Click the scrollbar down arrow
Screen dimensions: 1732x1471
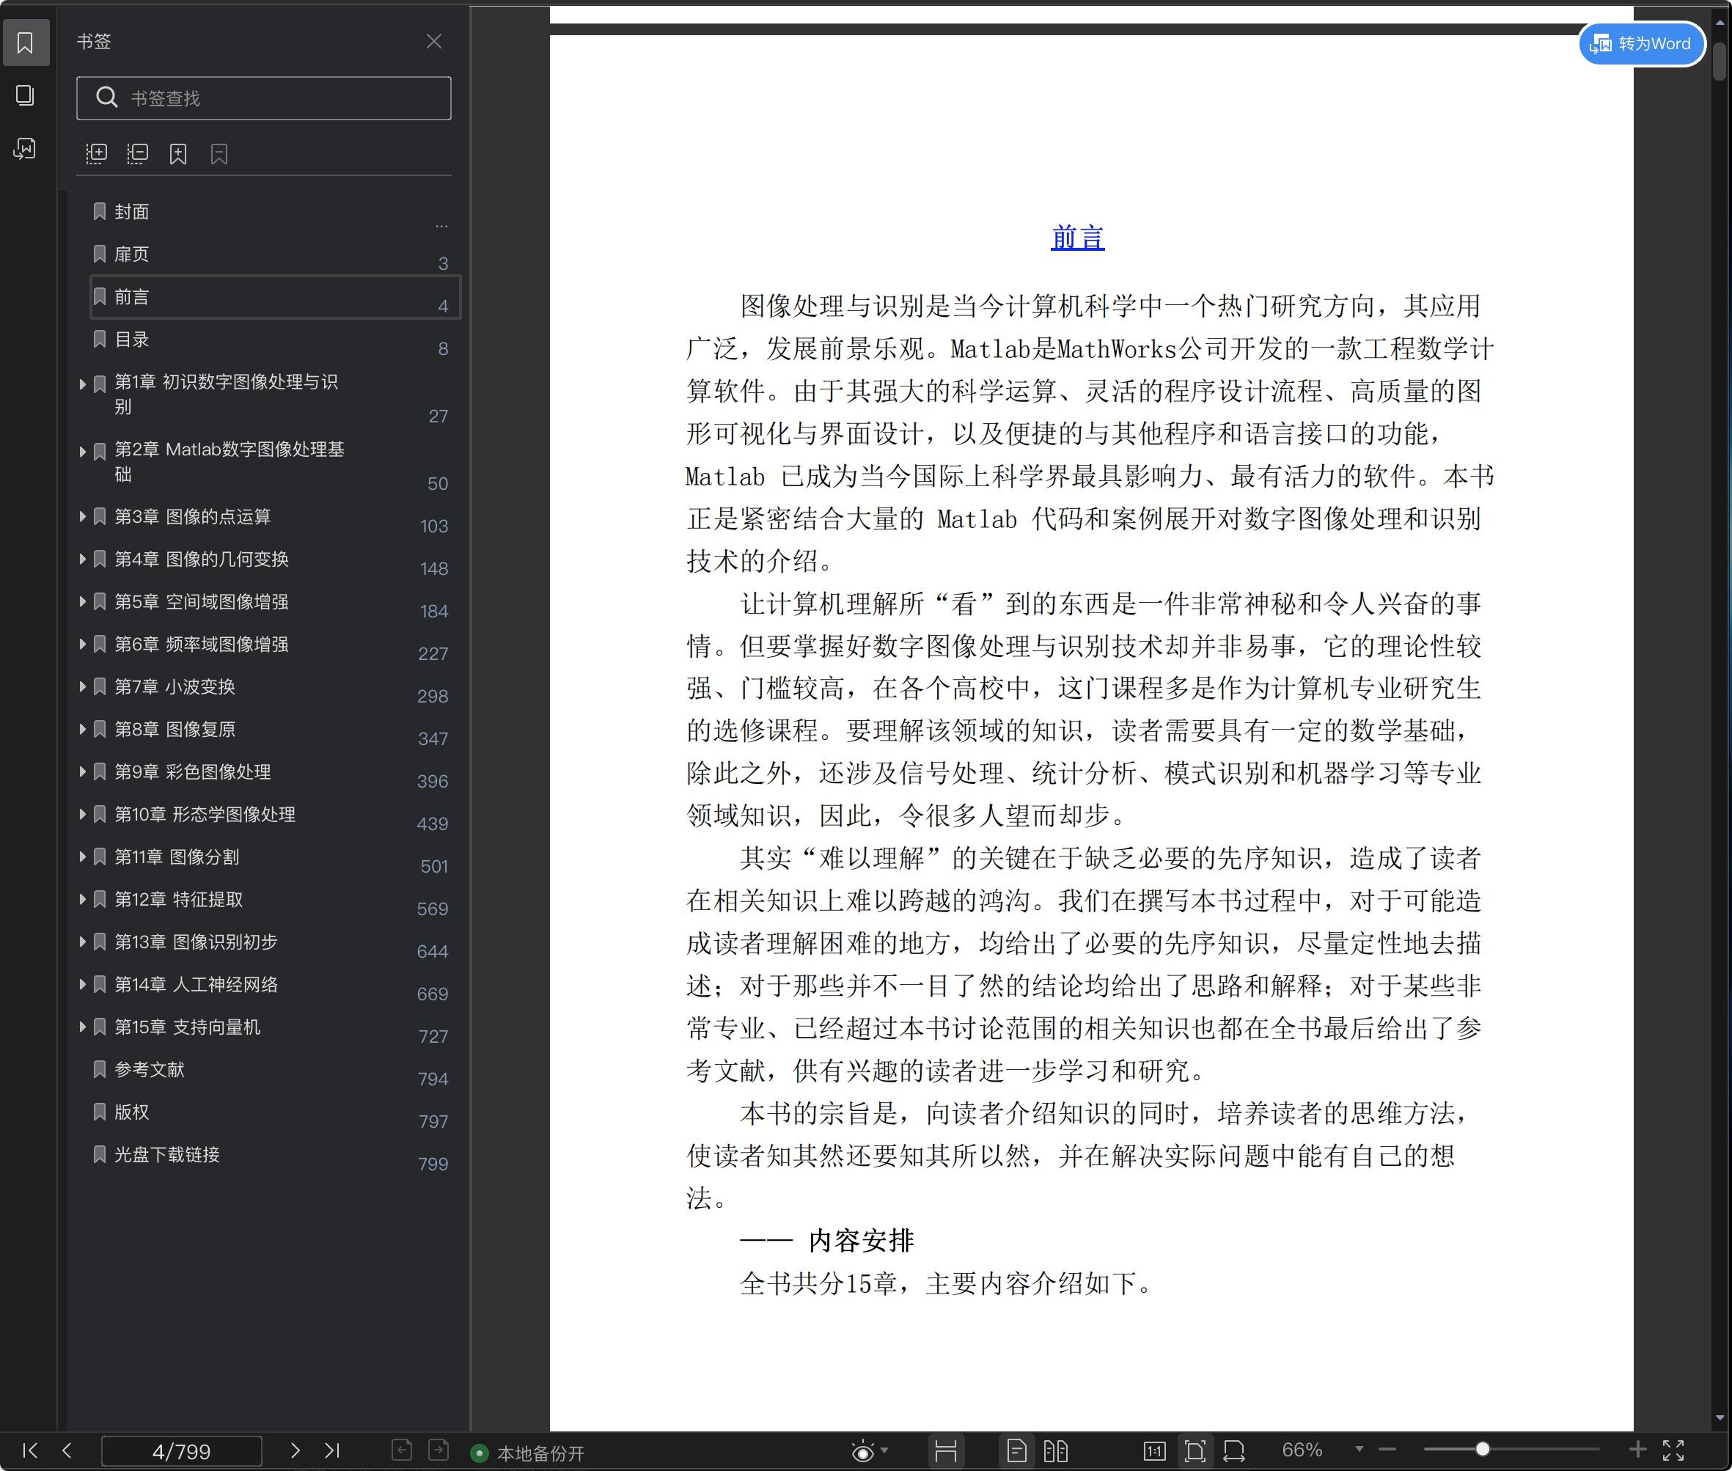[1720, 1417]
